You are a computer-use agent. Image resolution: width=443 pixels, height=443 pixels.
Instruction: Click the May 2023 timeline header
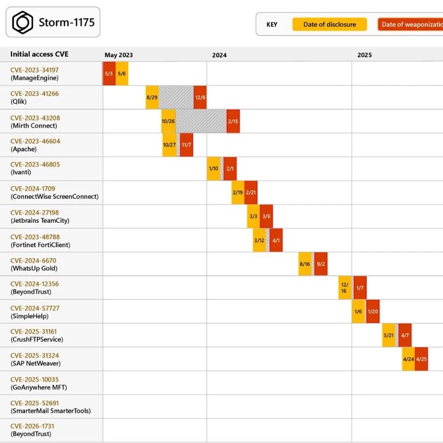[x=119, y=55]
